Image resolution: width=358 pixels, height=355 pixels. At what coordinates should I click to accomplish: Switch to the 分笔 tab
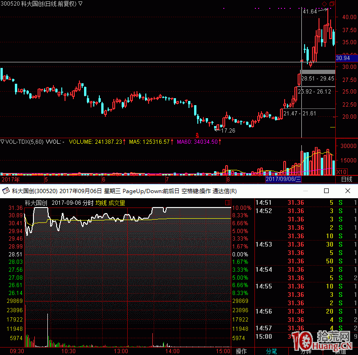pyautogui.click(x=272, y=351)
